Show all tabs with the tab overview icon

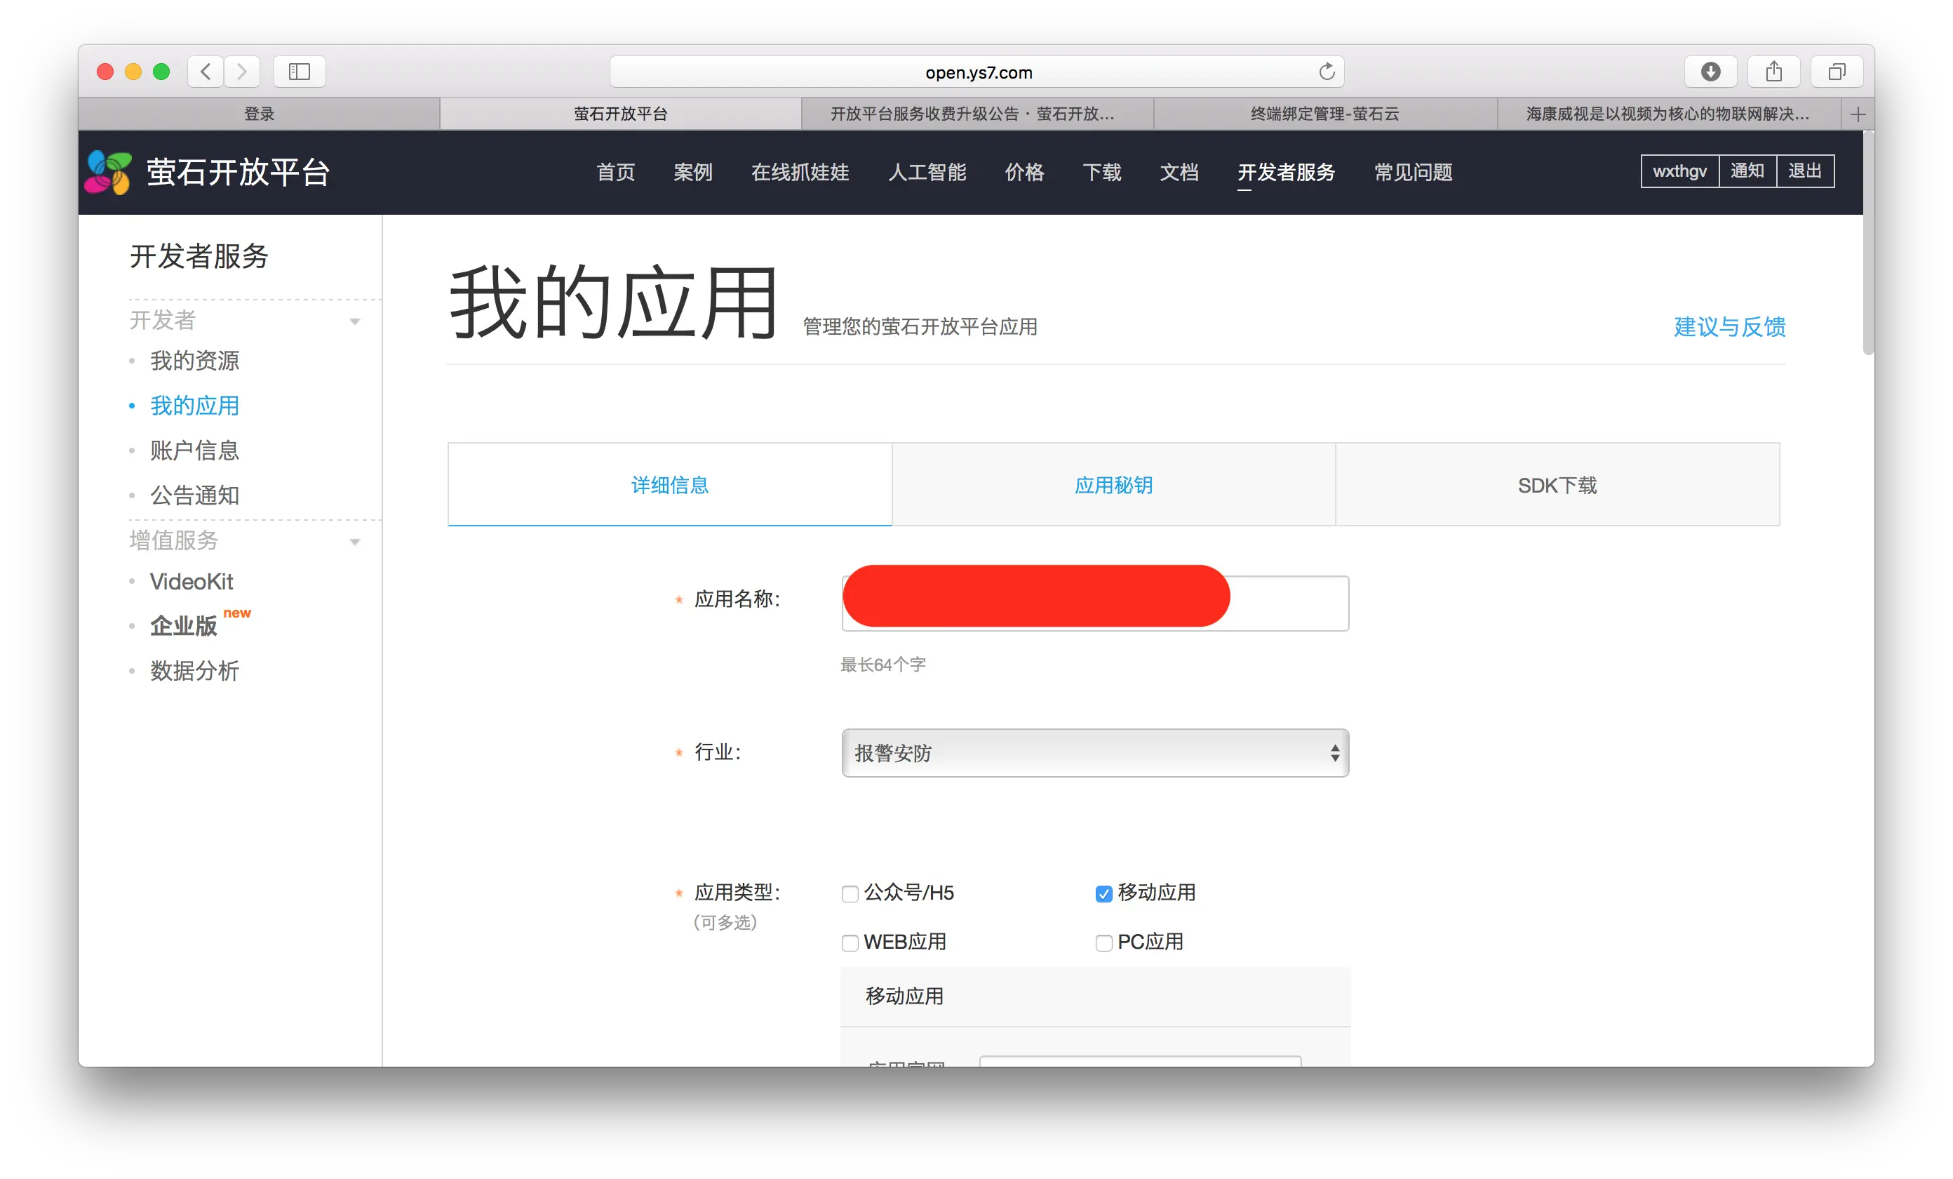tap(1836, 72)
